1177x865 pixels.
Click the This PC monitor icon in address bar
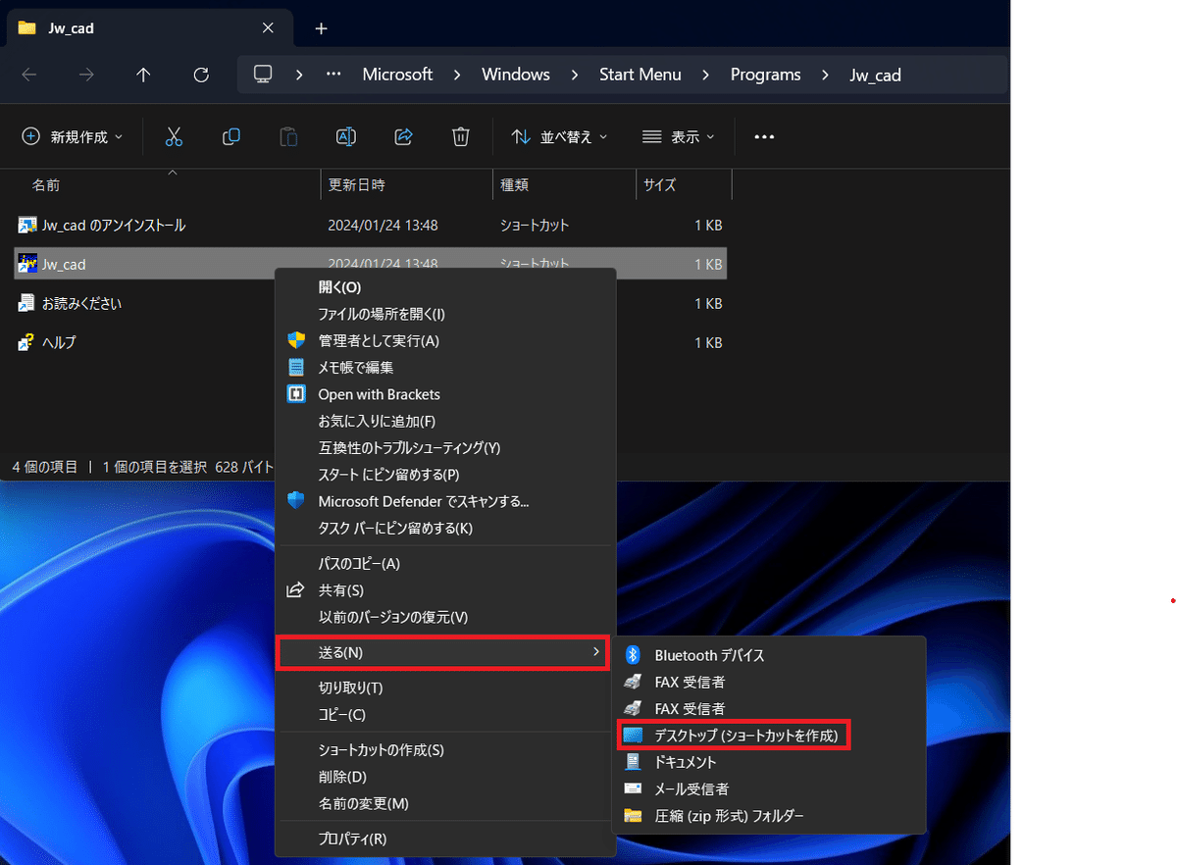pos(262,75)
